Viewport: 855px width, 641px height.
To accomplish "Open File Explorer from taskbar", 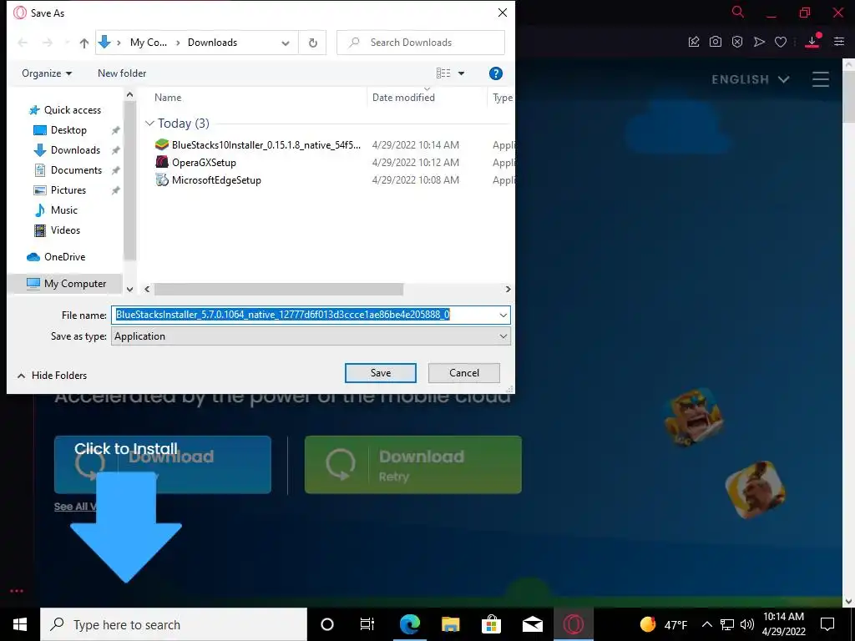I will pyautogui.click(x=450, y=624).
